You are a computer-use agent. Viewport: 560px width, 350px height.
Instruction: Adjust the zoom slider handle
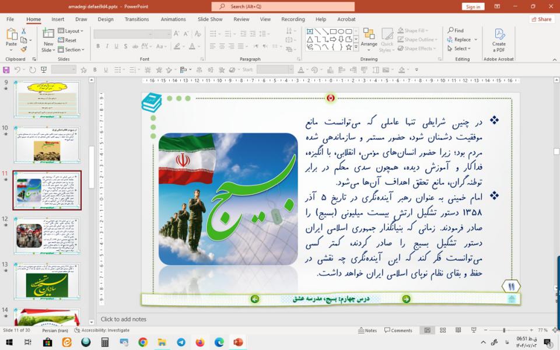coord(504,330)
